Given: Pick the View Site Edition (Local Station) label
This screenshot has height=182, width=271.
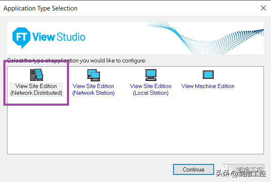Looking at the screenshot, I should click(151, 86).
